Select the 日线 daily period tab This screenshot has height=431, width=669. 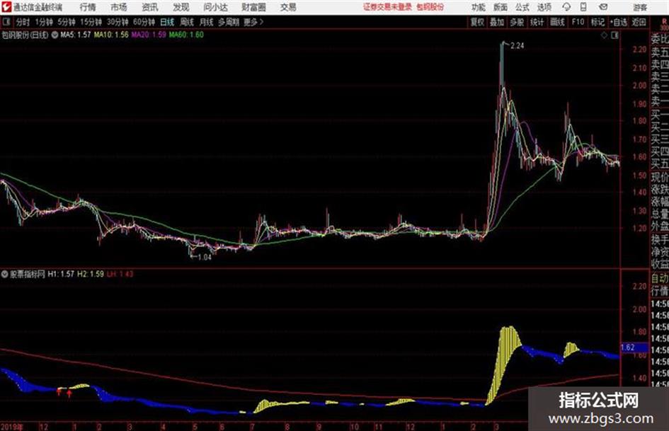tap(167, 22)
